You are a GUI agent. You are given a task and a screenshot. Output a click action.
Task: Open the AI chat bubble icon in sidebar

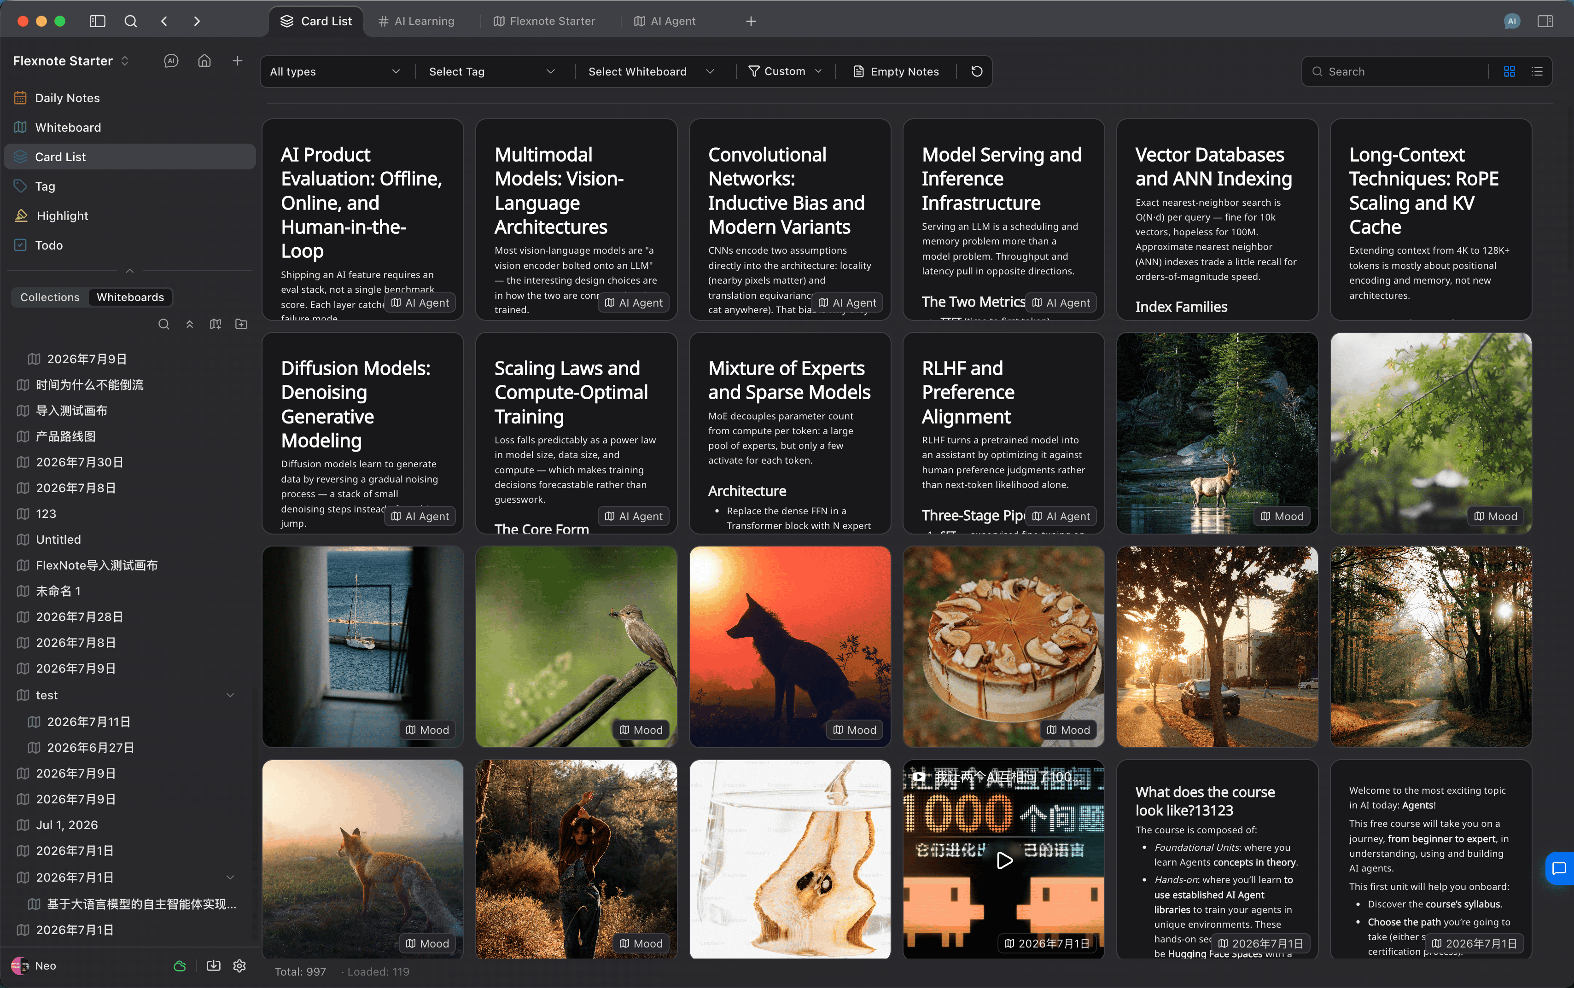click(171, 61)
